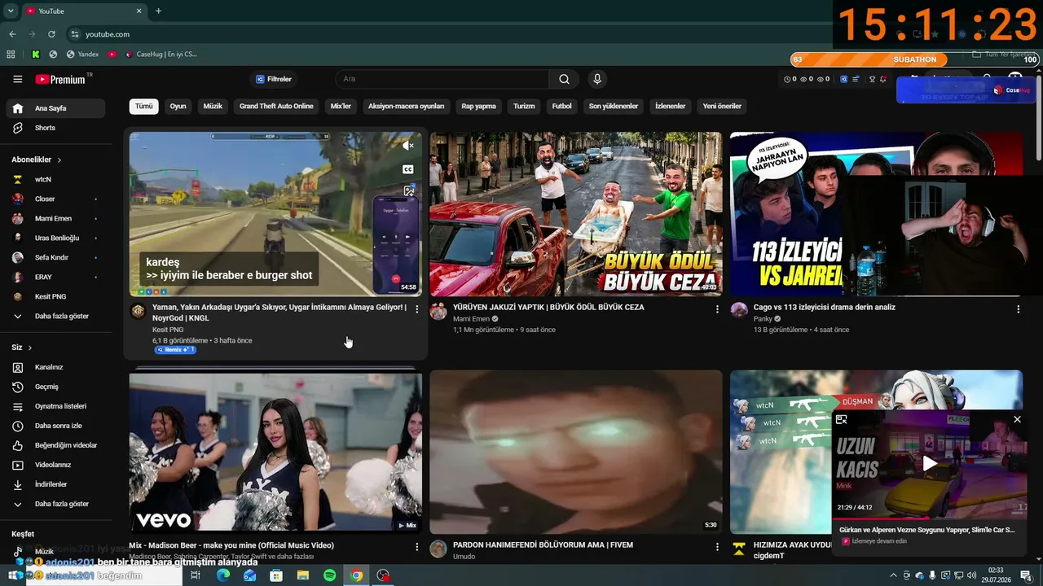This screenshot has height=586, width=1043.
Task: Open the Mami Emen subscription channel
Action: point(56,218)
